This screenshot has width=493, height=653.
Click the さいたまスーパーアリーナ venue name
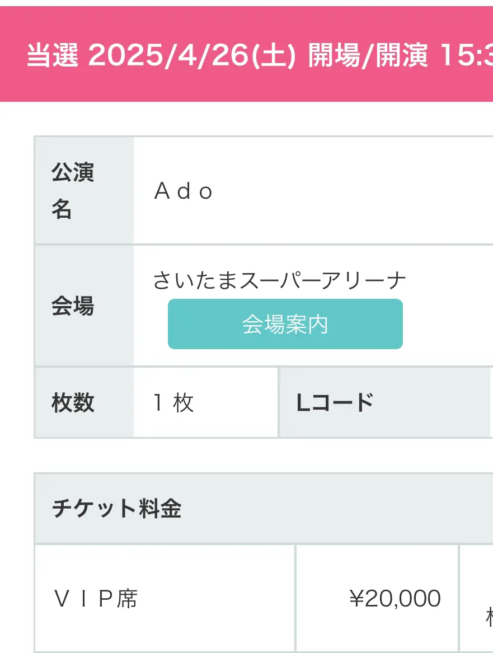[x=279, y=280]
